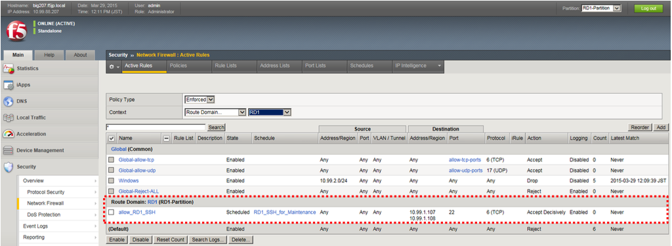Check the Windows rule checkbox

coord(111,181)
